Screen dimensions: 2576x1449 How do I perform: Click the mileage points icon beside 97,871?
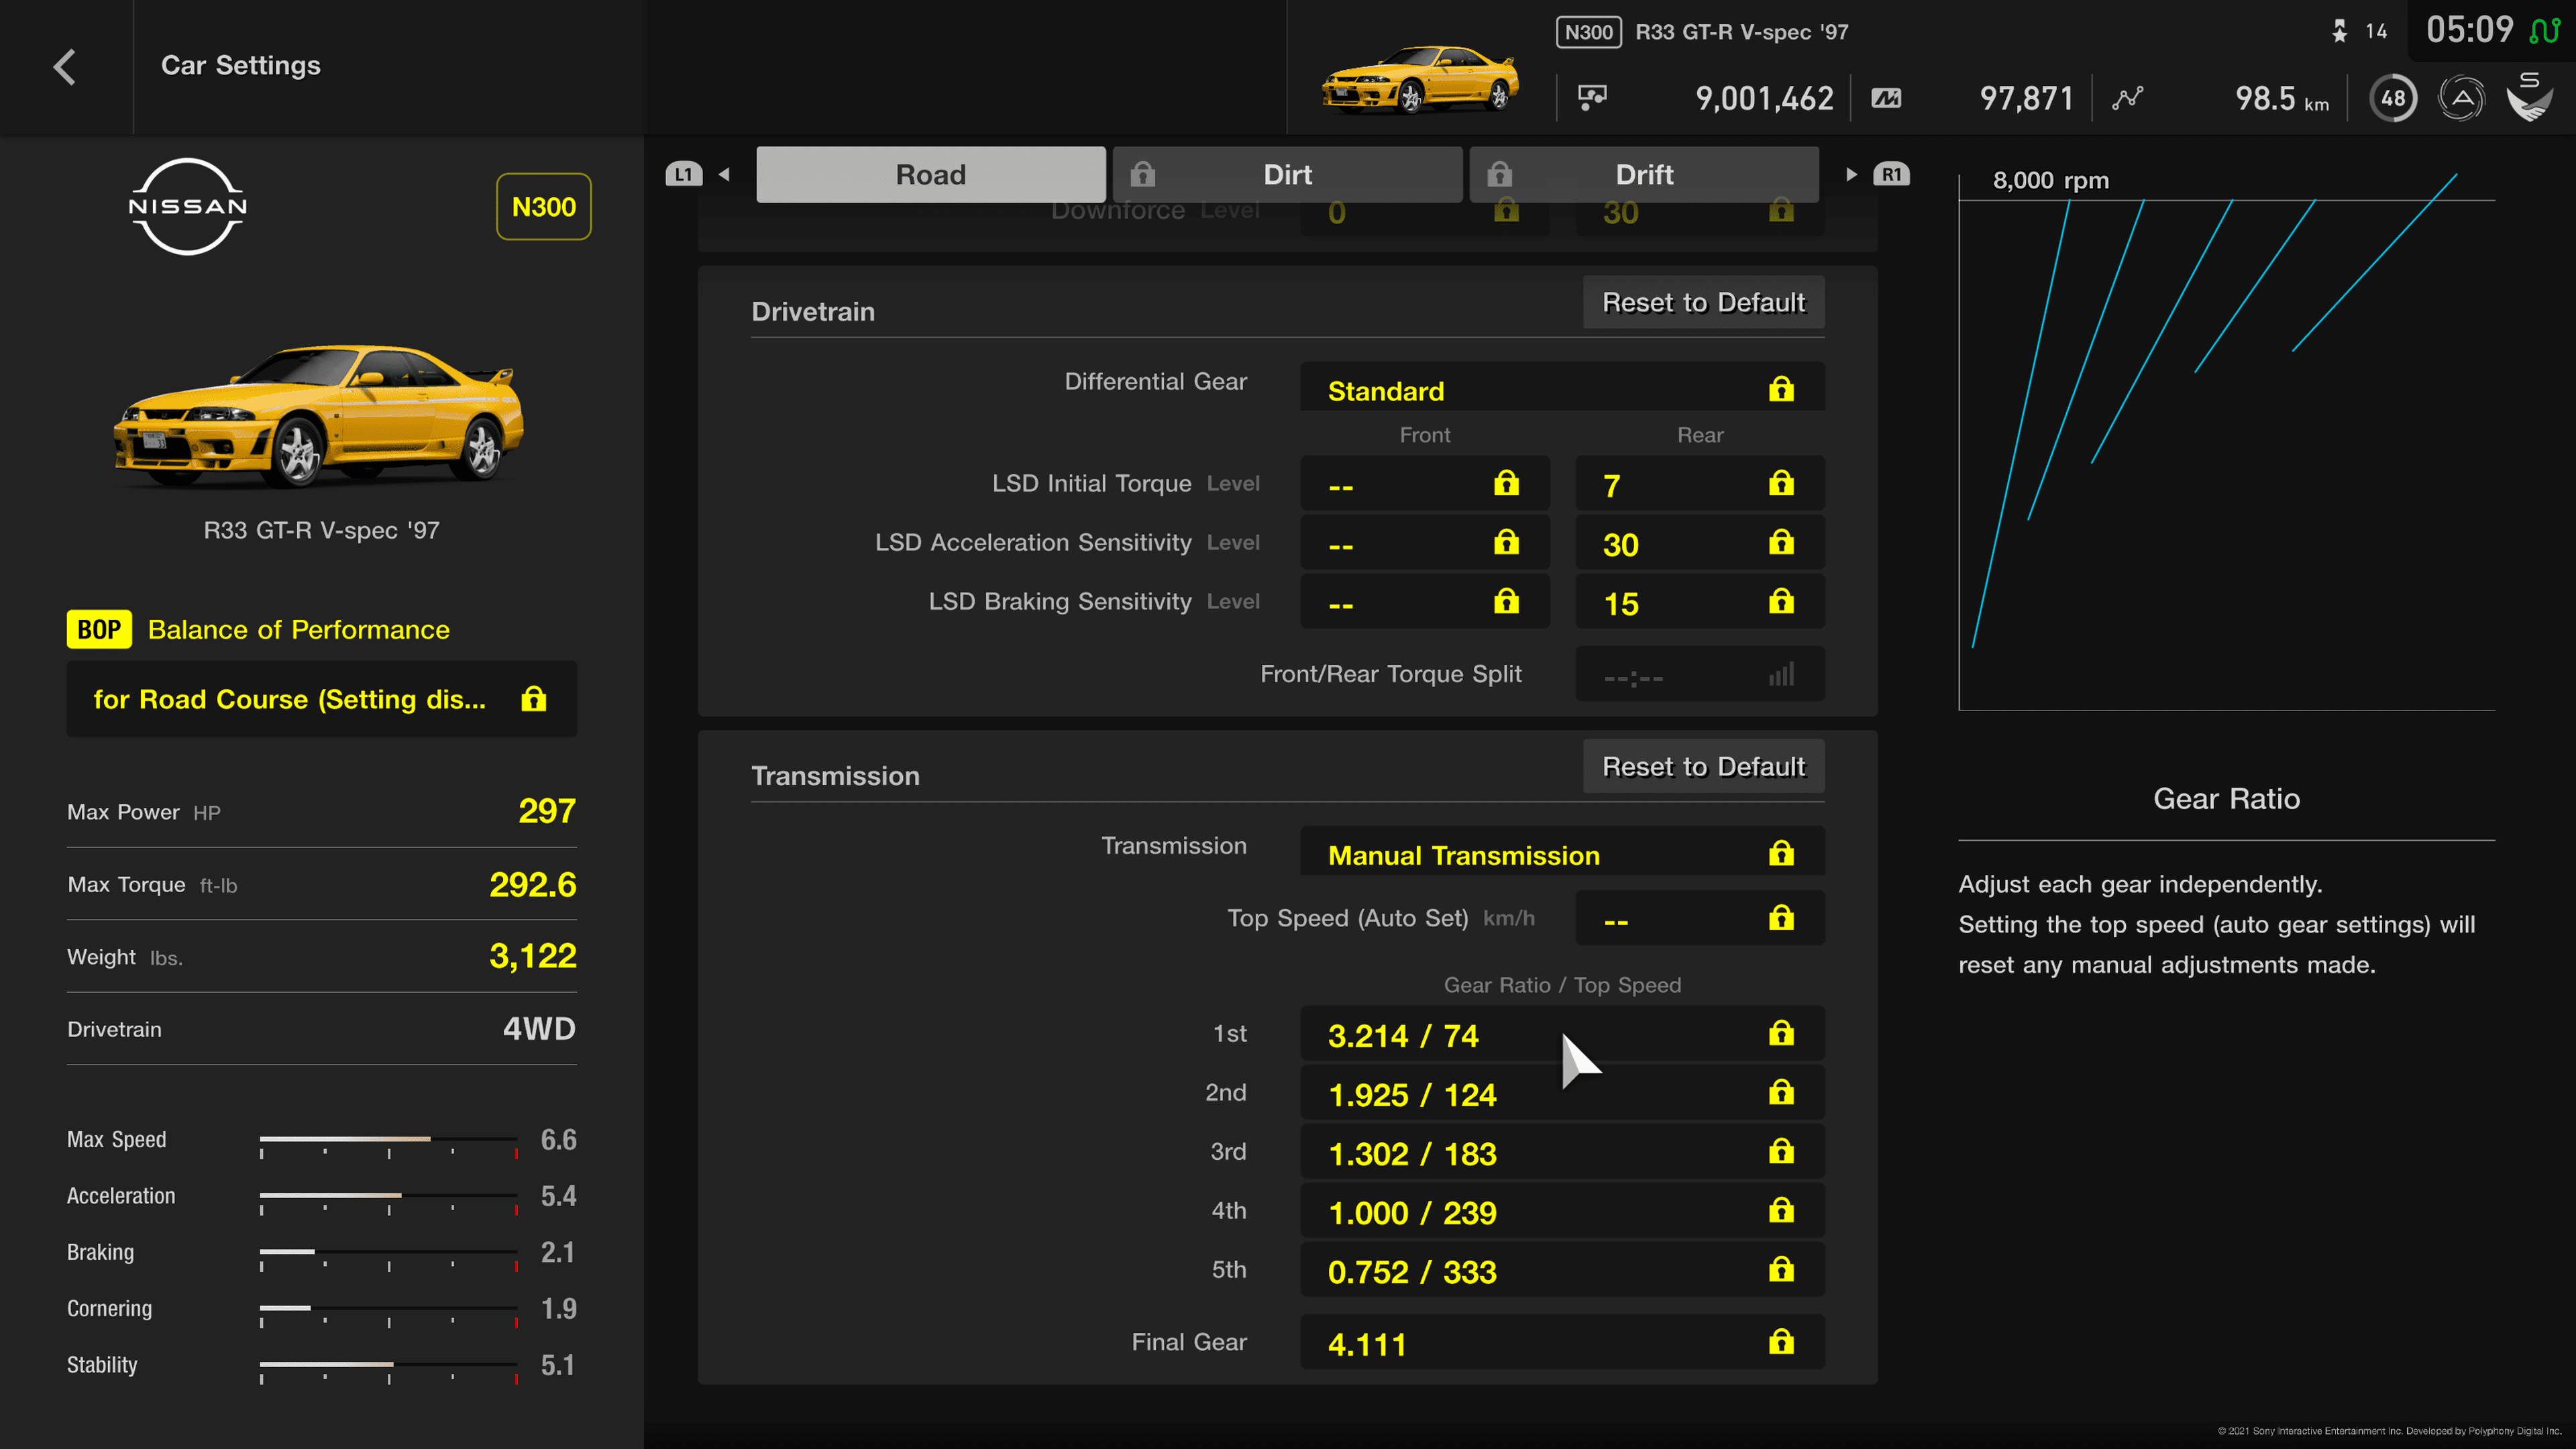pos(1886,98)
